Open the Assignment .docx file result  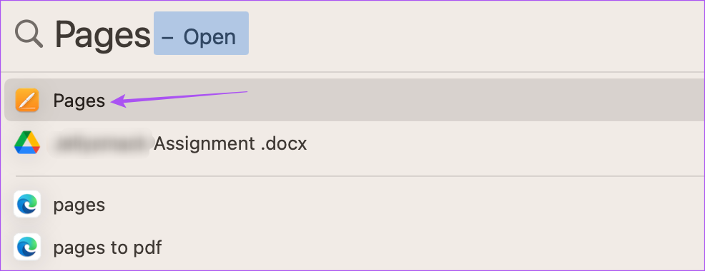pyautogui.click(x=355, y=143)
